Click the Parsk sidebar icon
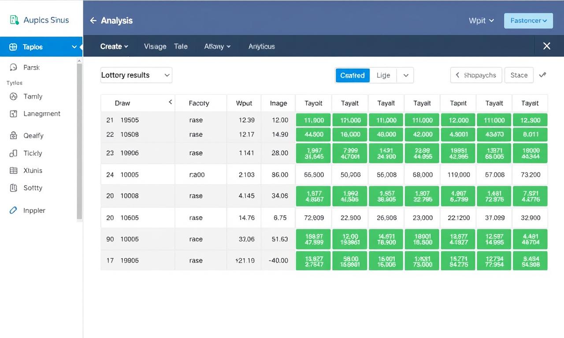Image resolution: width=564 pixels, height=338 pixels. (13, 67)
